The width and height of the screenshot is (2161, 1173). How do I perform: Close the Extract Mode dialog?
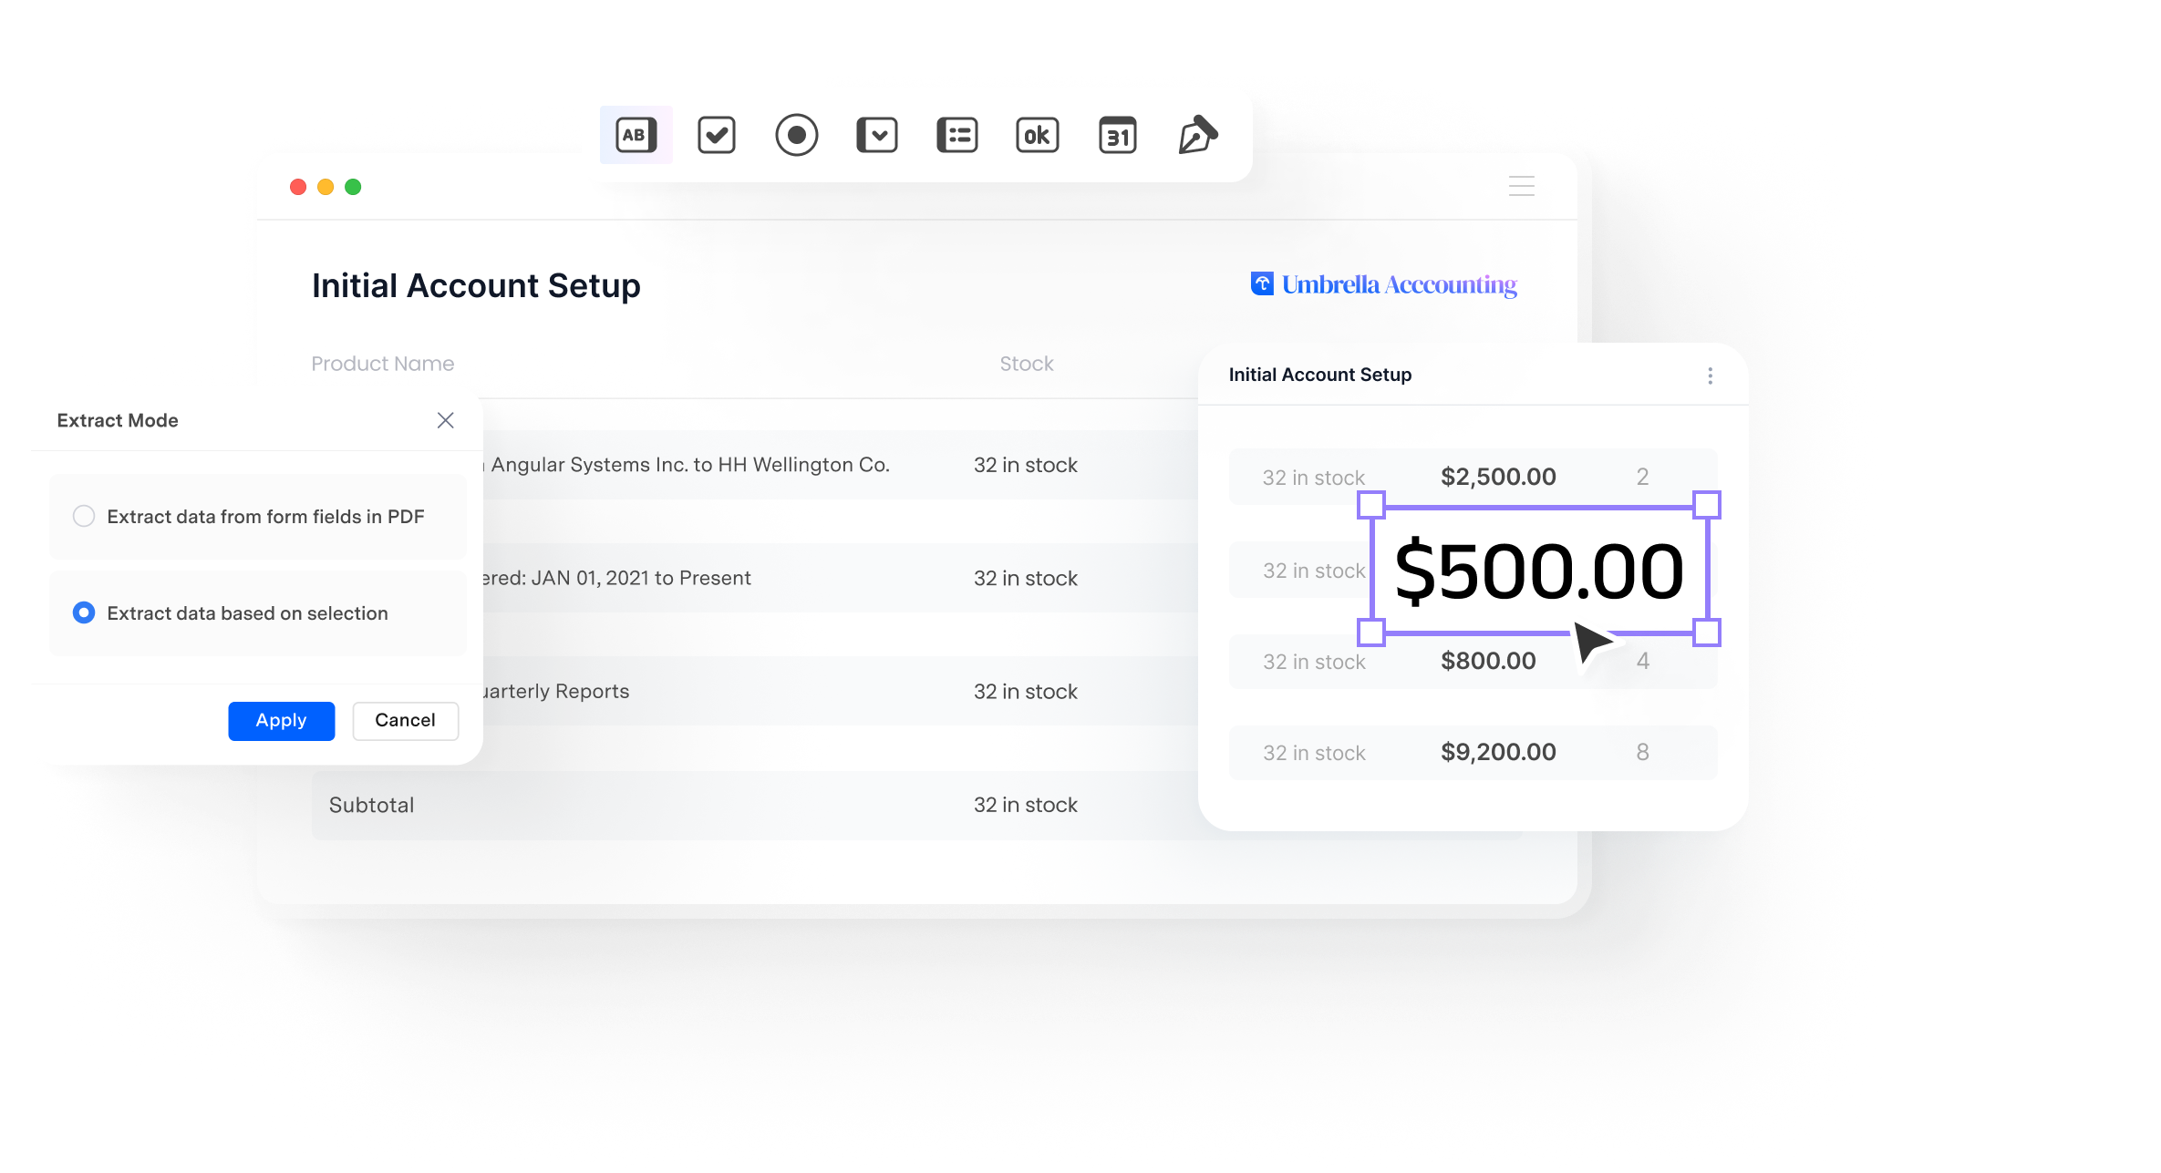click(448, 420)
